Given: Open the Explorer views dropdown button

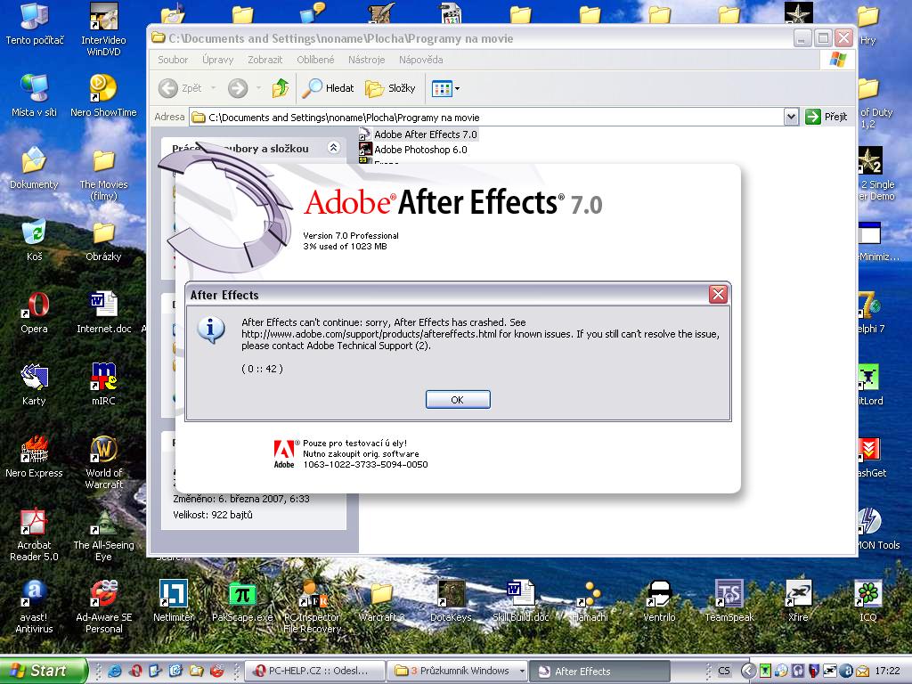Looking at the screenshot, I should pyautogui.click(x=445, y=88).
